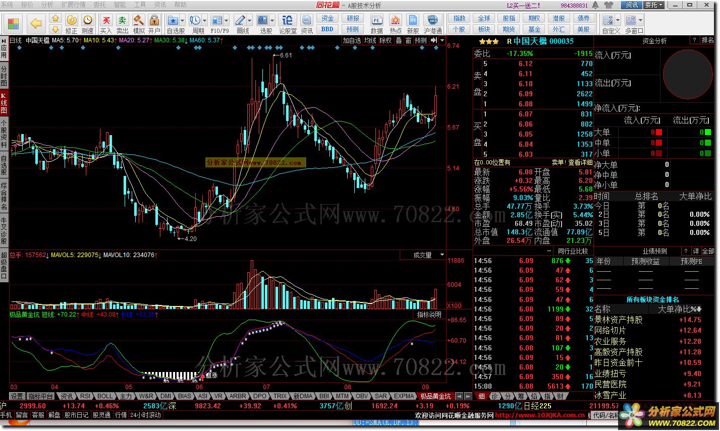Expand the 选股 dropdown arrow
720x431 pixels.
[272, 21]
